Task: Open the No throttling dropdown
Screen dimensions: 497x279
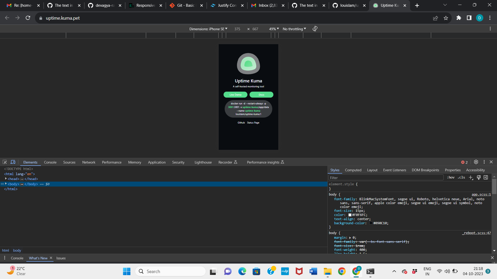Action: pyautogui.click(x=294, y=29)
